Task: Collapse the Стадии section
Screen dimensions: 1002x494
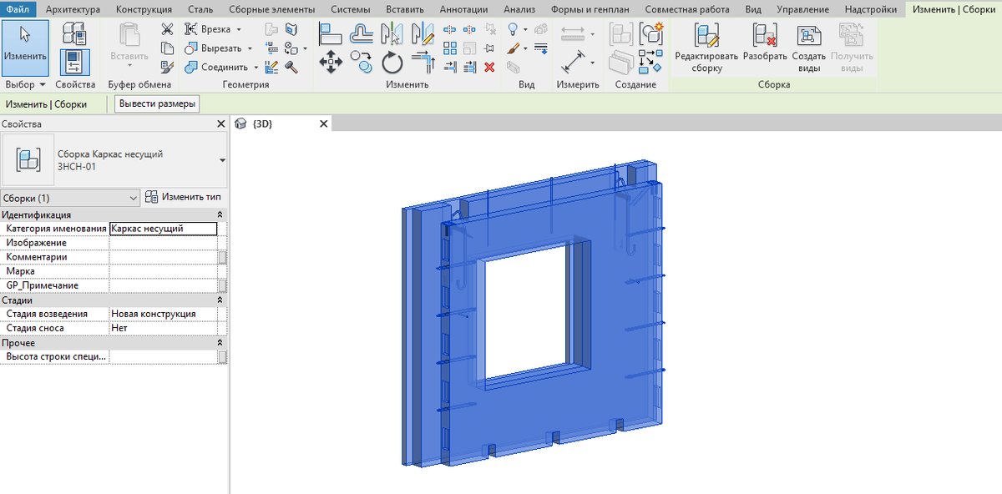Action: point(220,300)
